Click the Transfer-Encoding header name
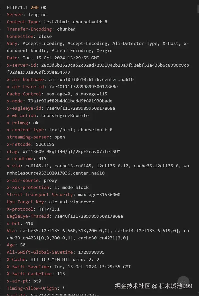 (x=29, y=29)
